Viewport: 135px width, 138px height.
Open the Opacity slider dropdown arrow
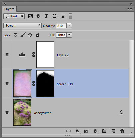tap(69, 26)
